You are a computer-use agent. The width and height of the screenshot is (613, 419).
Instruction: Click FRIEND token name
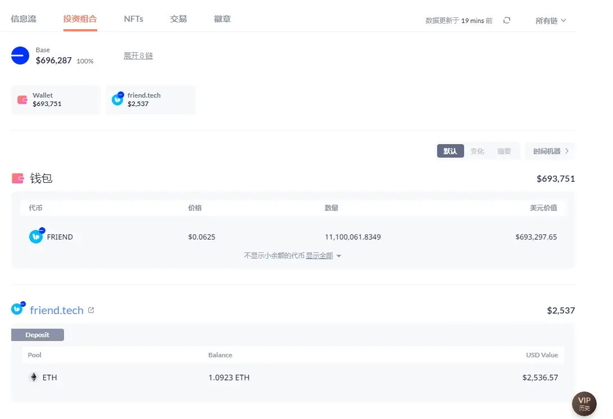pos(60,237)
